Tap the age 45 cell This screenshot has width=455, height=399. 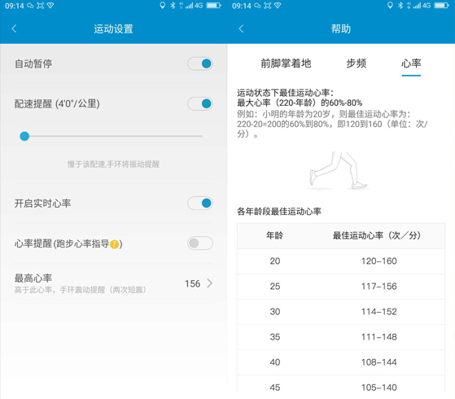(x=275, y=388)
